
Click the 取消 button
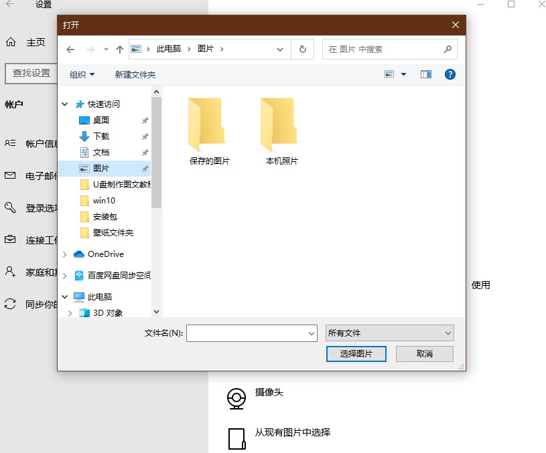point(425,354)
